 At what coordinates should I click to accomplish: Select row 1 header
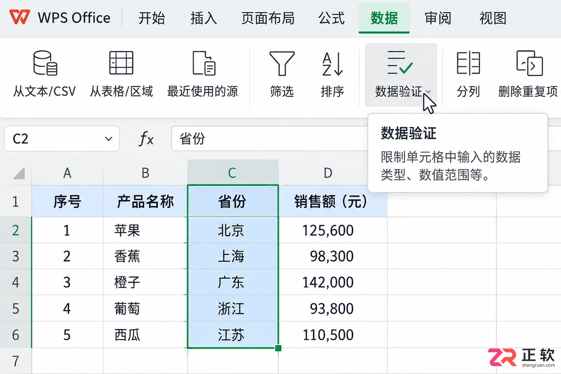pos(16,201)
